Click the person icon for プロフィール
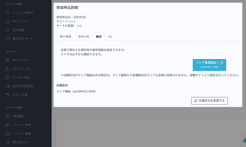The image size is (246, 147). [8, 69]
